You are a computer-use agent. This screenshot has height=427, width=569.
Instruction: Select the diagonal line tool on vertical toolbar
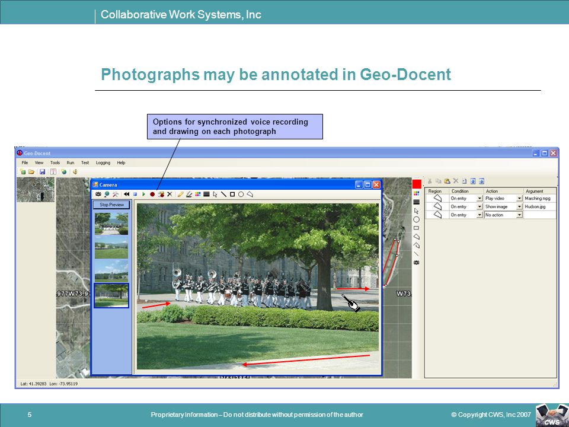417,254
